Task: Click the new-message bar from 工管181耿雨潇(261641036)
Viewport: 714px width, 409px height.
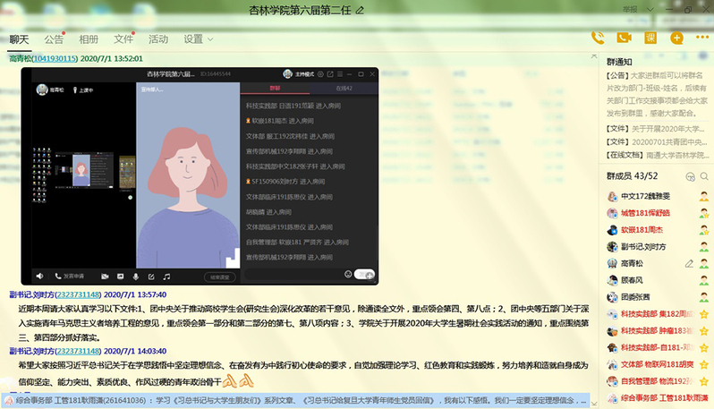Action: tap(295, 400)
